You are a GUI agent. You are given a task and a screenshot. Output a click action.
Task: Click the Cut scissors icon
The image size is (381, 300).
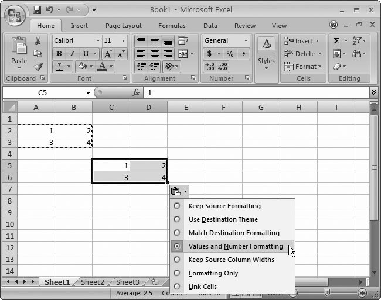(x=38, y=41)
